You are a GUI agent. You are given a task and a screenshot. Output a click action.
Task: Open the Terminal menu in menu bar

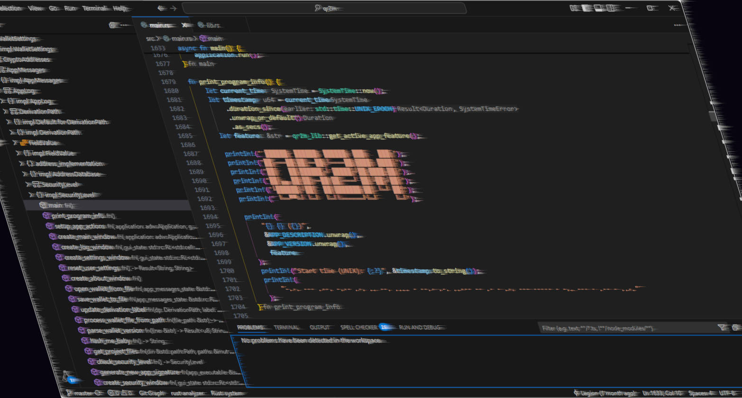(94, 8)
